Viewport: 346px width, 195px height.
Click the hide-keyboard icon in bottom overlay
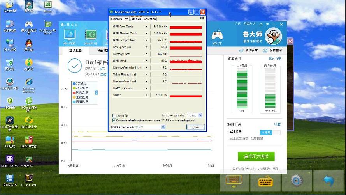pyautogui.click(x=234, y=181)
